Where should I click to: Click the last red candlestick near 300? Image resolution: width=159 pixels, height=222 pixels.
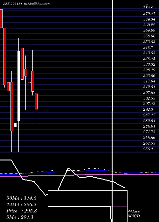click(x=36, y=101)
